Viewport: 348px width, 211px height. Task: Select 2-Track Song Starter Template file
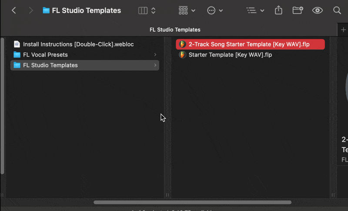(249, 44)
